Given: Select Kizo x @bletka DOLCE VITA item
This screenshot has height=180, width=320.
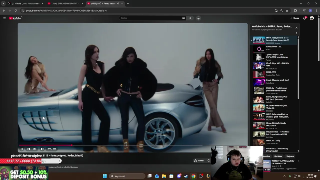Looking at the screenshot, I should [274, 125].
